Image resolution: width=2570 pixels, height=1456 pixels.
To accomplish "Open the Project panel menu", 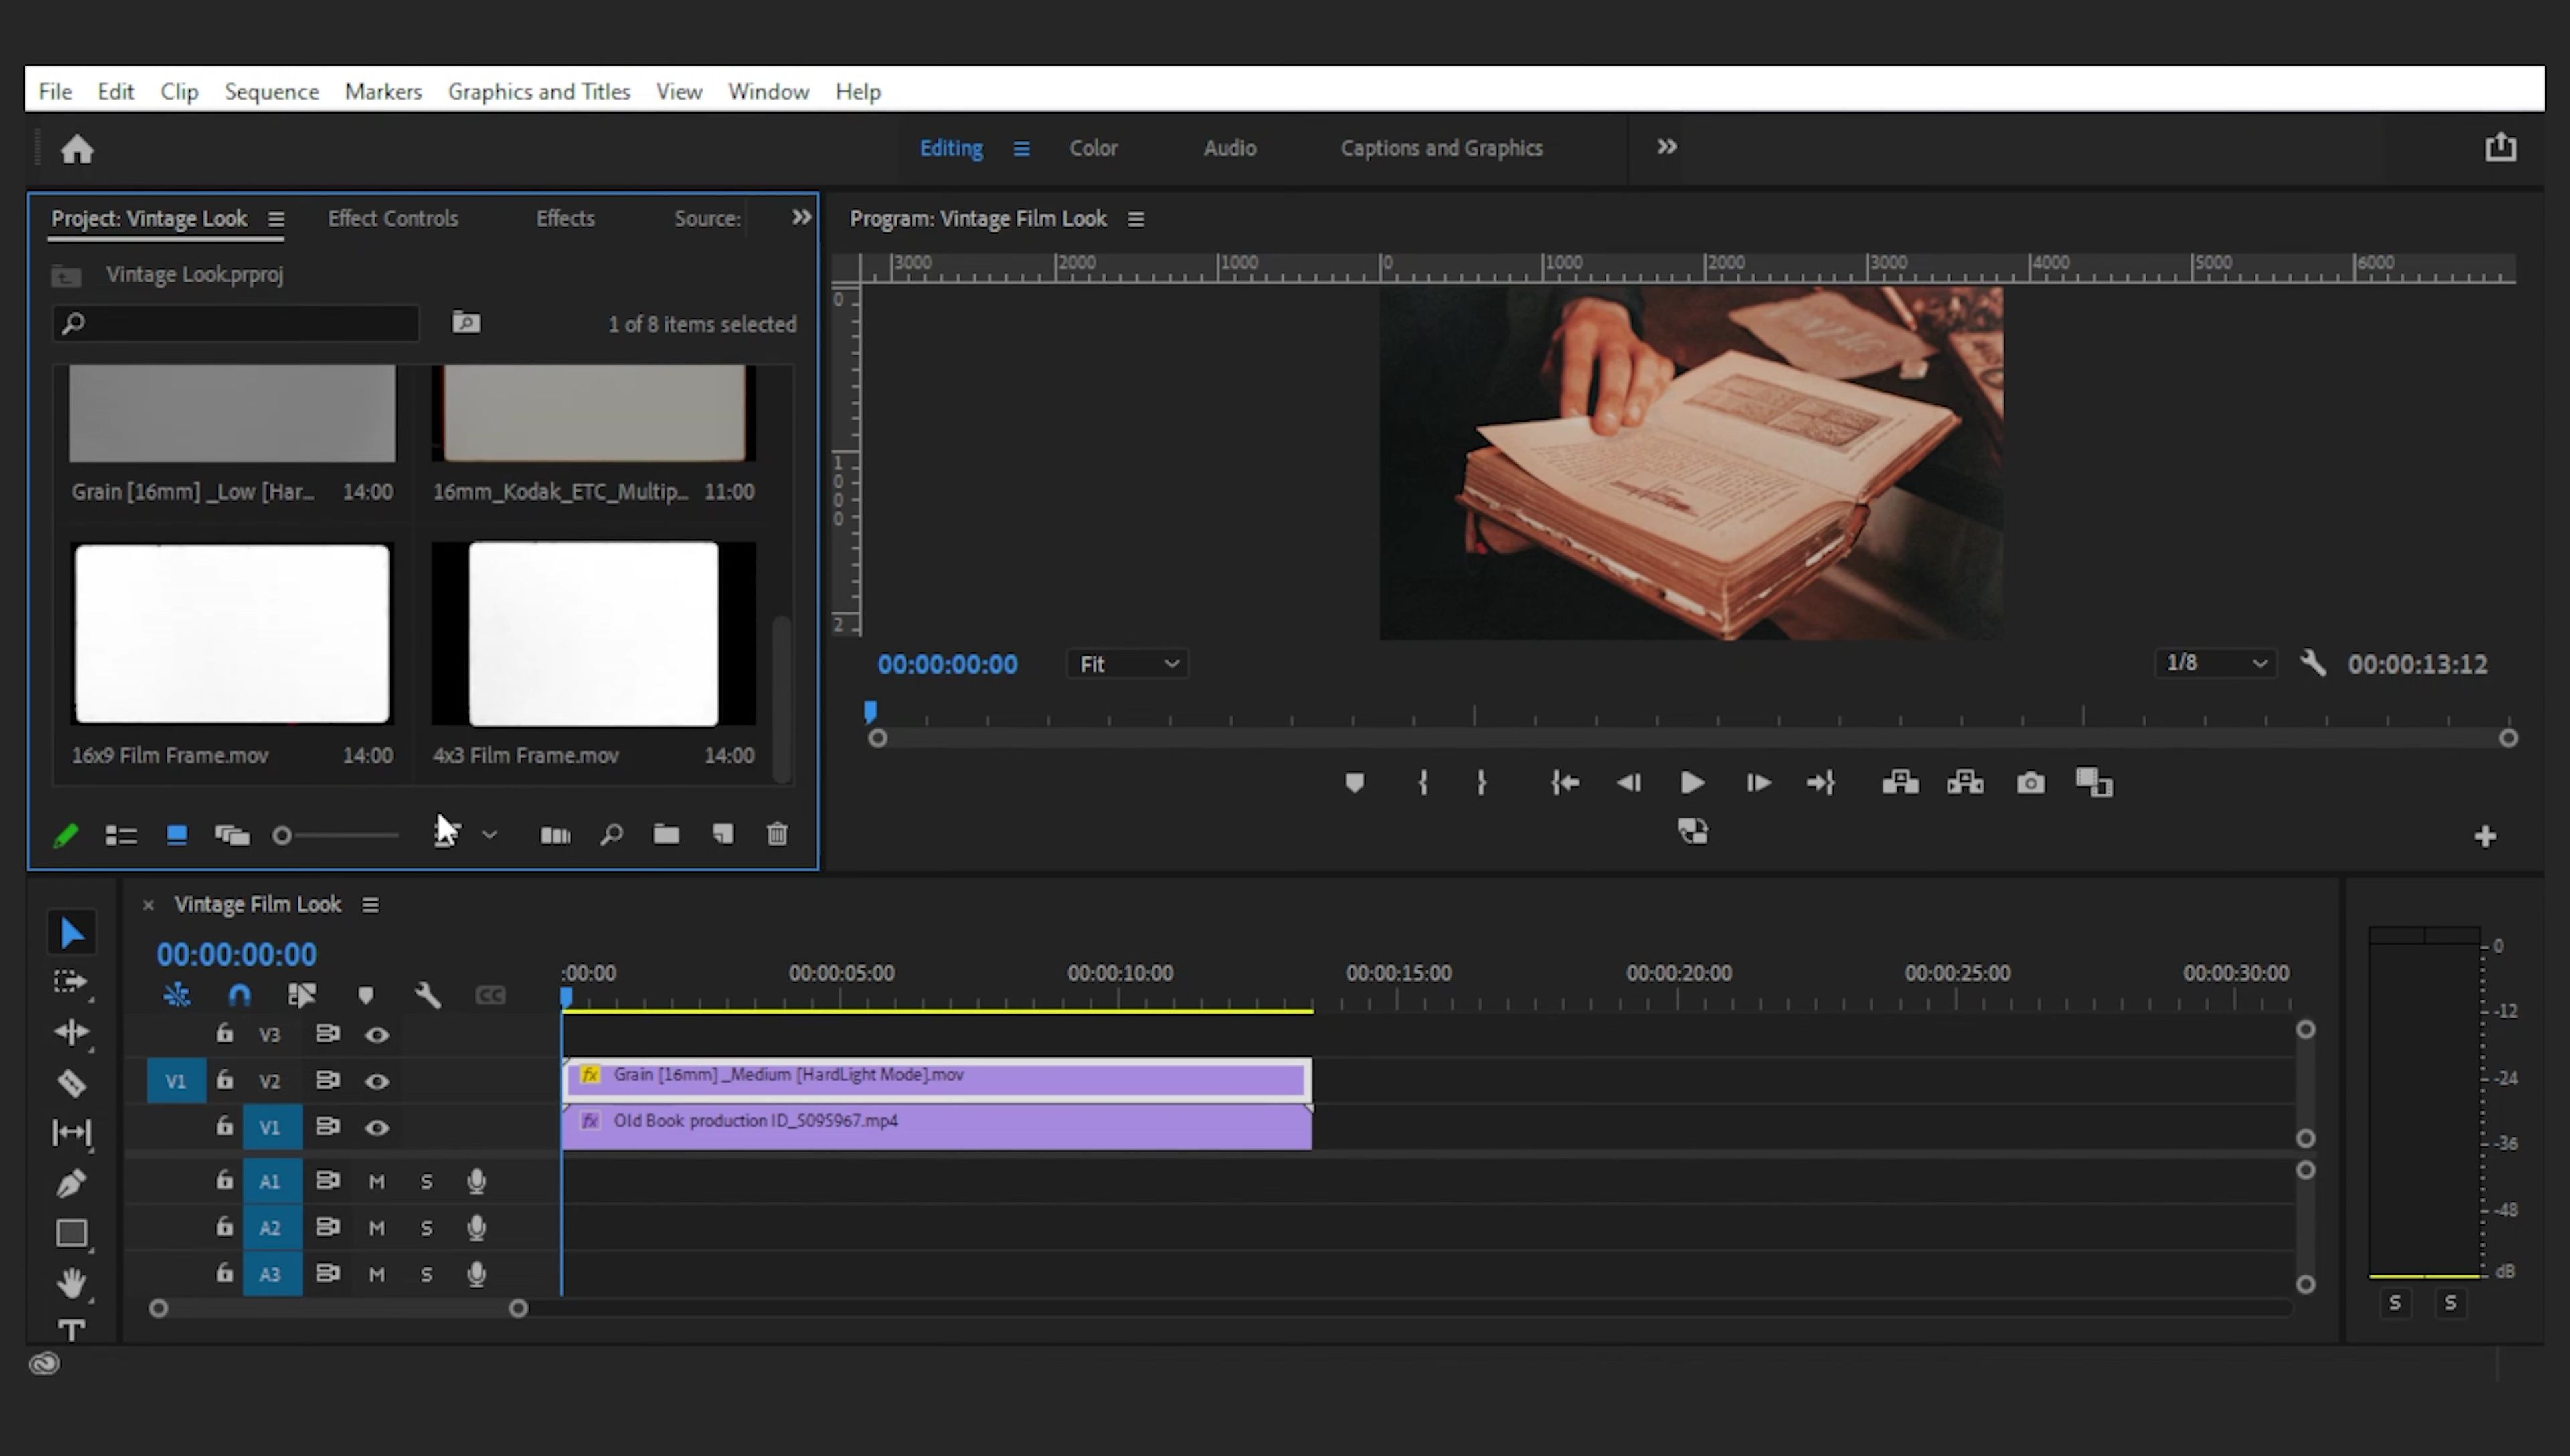I will (x=276, y=219).
